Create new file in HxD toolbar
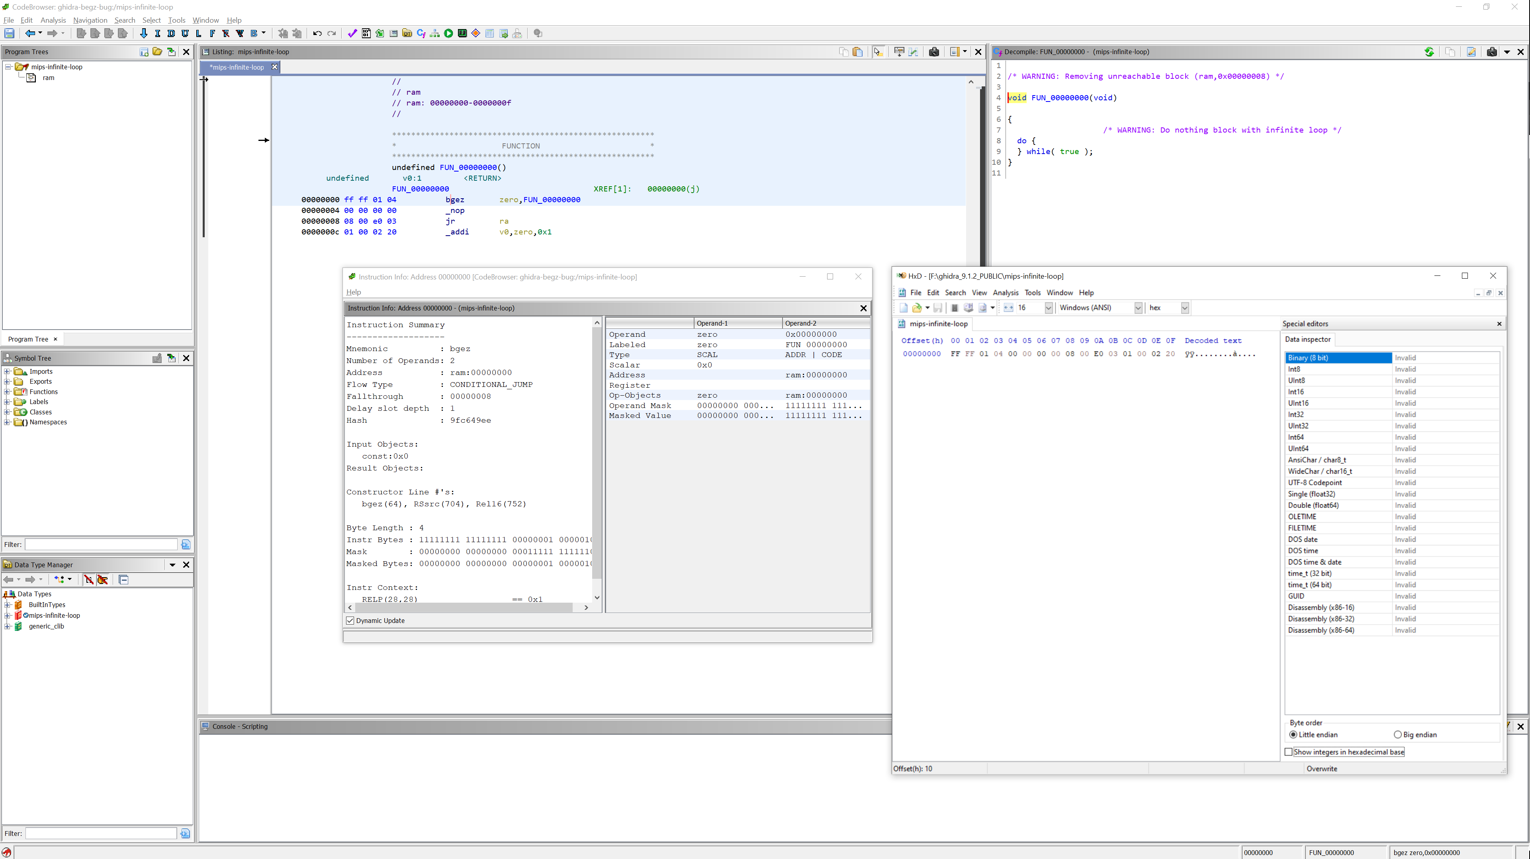Viewport: 1530px width, 859px height. (904, 308)
